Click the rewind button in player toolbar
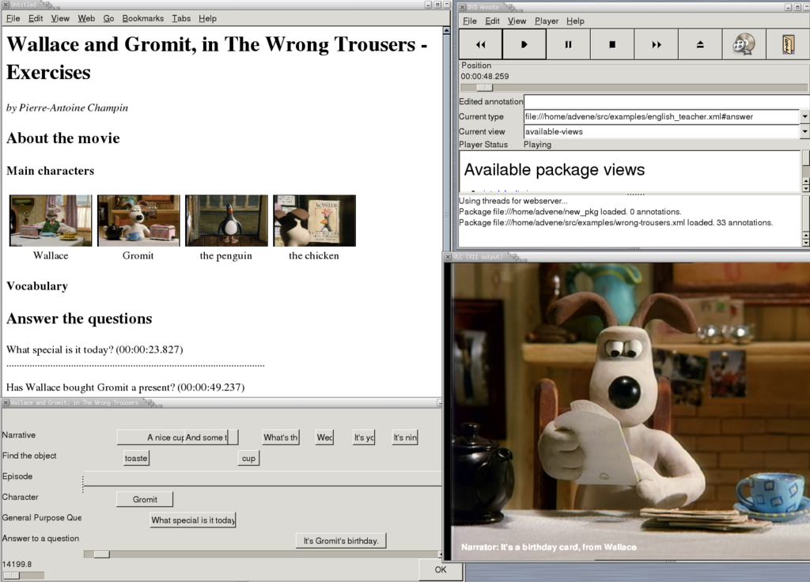The height and width of the screenshot is (582, 810). [x=480, y=44]
